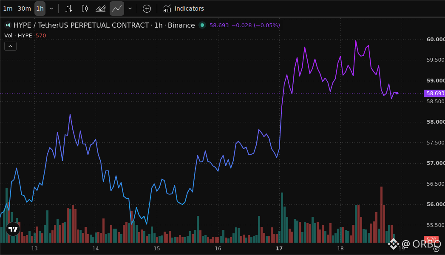Screen dimensions: 445x255
Task: Click the volume label 570 on price axis
Action: point(431,239)
